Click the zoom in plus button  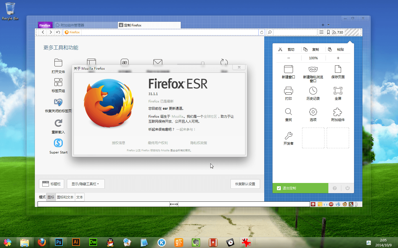point(338,58)
